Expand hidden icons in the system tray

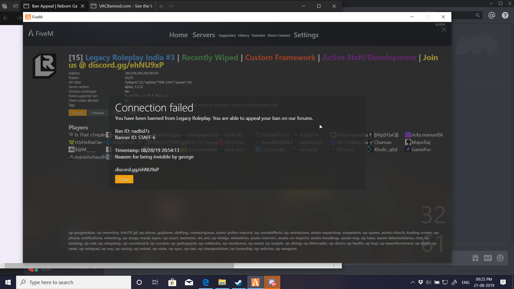(x=413, y=282)
